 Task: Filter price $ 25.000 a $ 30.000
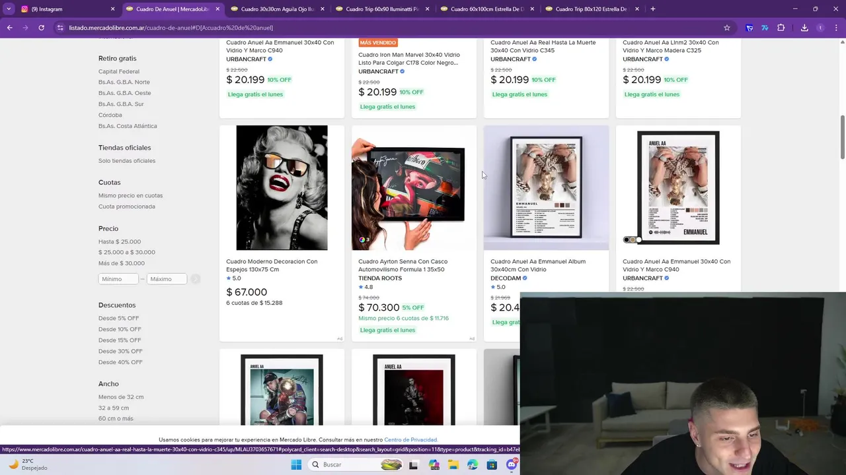[127, 252]
